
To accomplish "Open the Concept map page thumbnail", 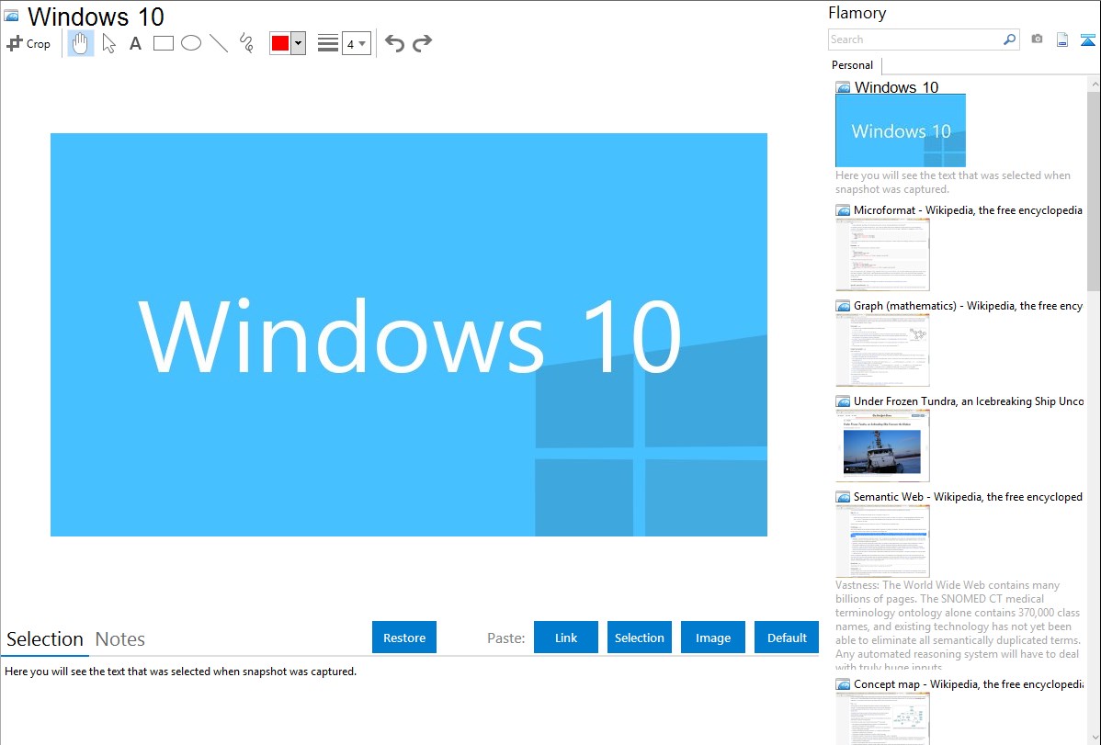I will click(882, 718).
